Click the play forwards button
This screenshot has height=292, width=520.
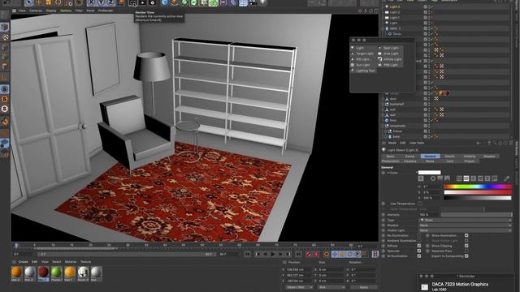coord(273,254)
